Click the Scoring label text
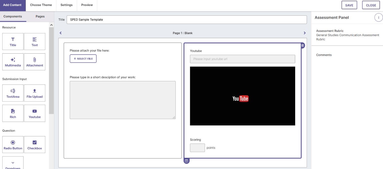This screenshot has width=383, height=169. (195, 140)
